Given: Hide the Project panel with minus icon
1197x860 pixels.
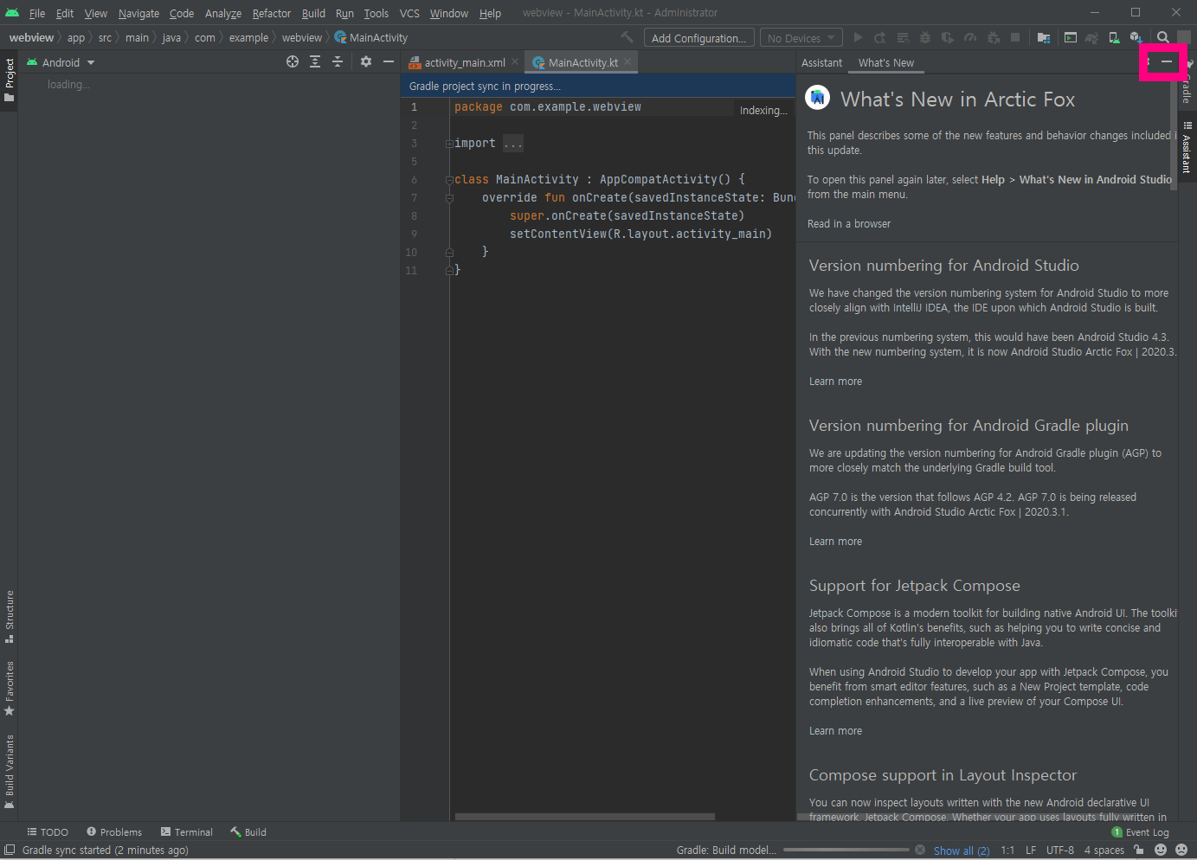Looking at the screenshot, I should [x=389, y=61].
